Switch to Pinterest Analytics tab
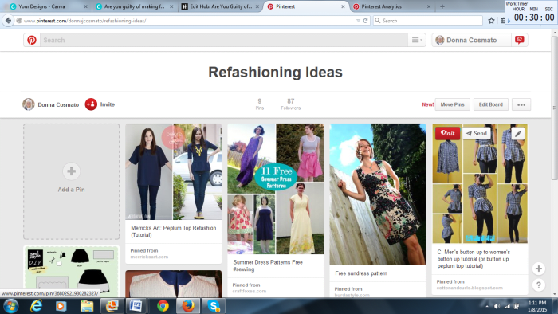558x314 pixels. coord(391,6)
